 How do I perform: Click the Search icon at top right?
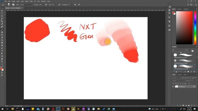(188, 5)
